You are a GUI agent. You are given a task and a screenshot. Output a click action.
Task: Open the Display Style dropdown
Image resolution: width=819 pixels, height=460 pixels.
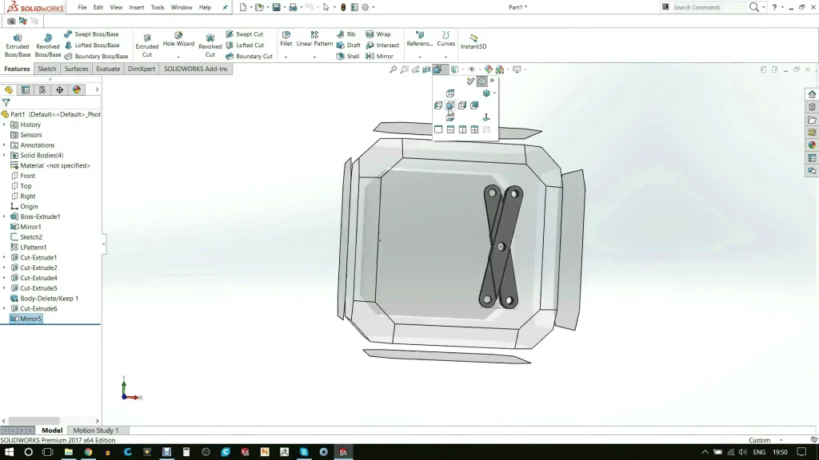463,69
